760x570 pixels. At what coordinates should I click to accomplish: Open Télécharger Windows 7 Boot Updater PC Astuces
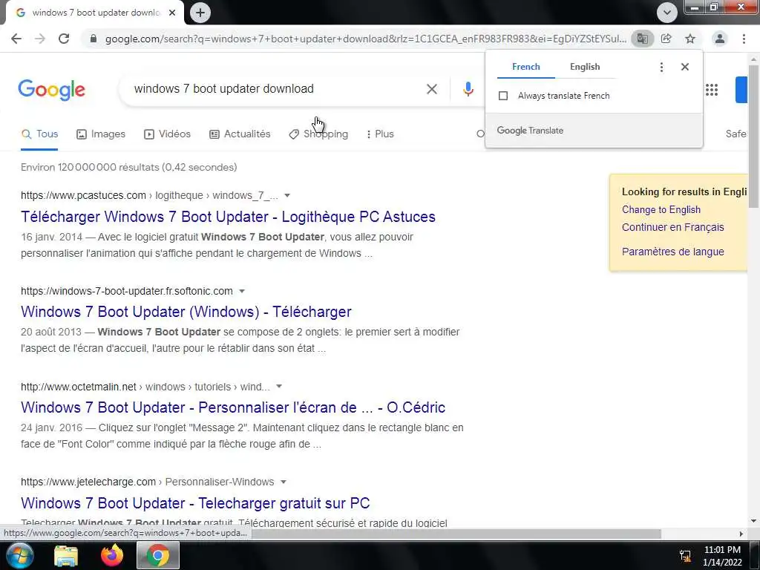228,217
